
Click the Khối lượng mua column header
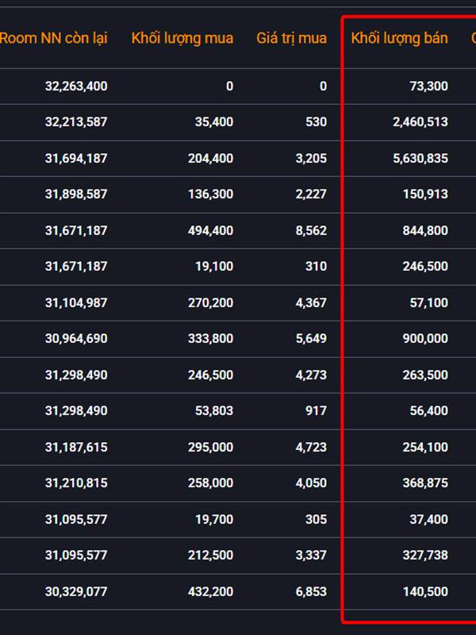[182, 38]
